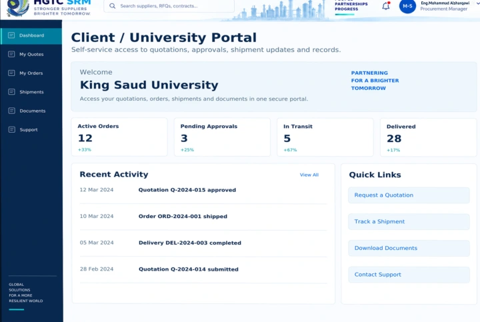Viewport: 480px width, 322px height.
Task: Click Contact Support quick link
Action: pyautogui.click(x=409, y=275)
